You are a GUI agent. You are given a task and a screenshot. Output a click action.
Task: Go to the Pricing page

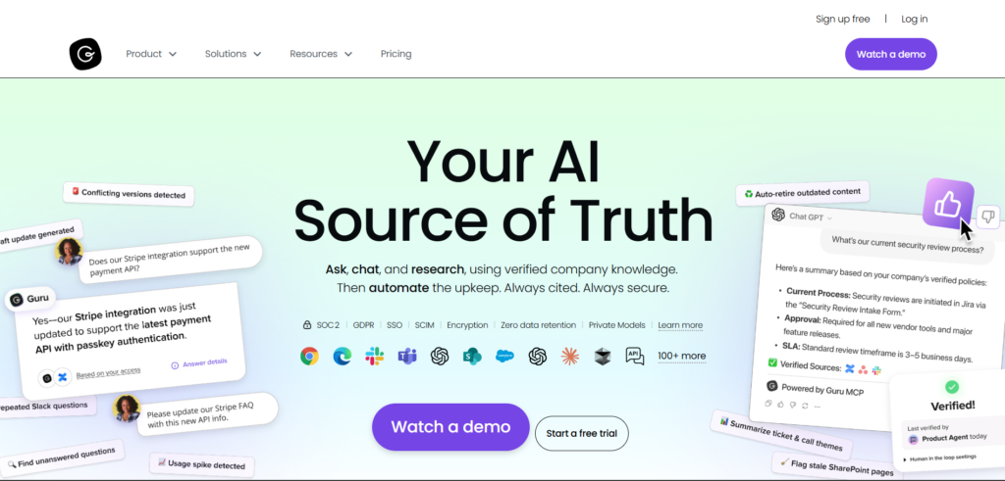[x=397, y=54]
